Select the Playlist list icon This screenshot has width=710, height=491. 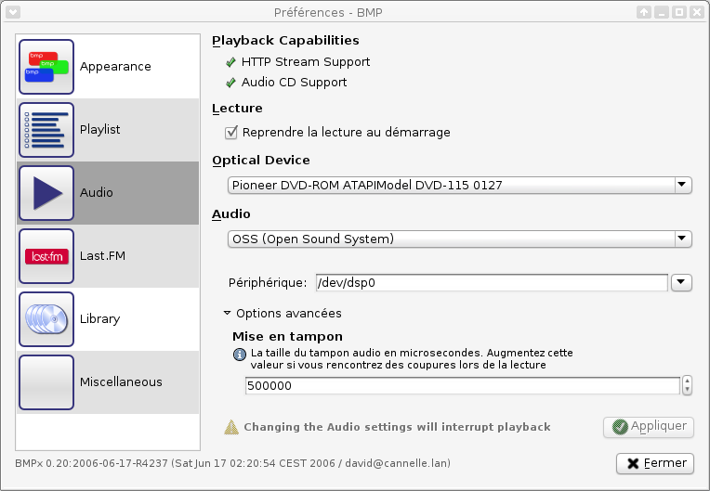tap(46, 130)
